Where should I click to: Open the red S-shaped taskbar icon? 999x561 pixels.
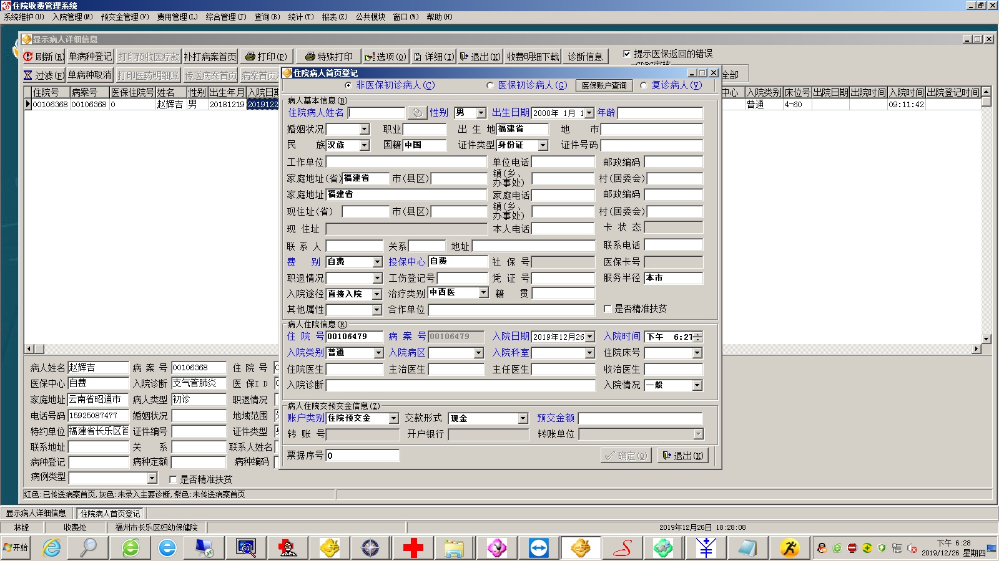tap(623, 548)
